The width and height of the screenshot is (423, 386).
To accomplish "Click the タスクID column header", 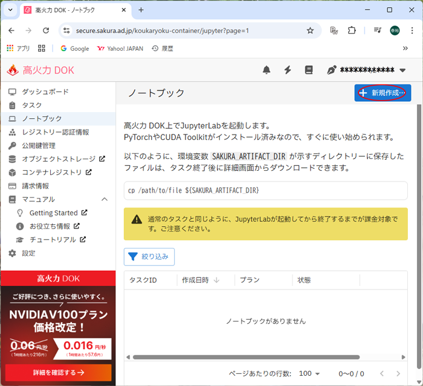I will coord(143,280).
